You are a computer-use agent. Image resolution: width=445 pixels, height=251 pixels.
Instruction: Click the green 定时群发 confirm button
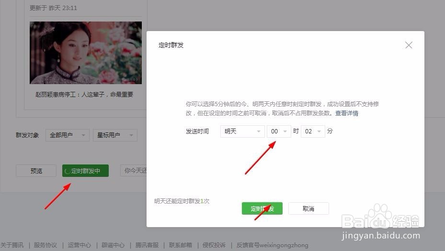tap(262, 208)
